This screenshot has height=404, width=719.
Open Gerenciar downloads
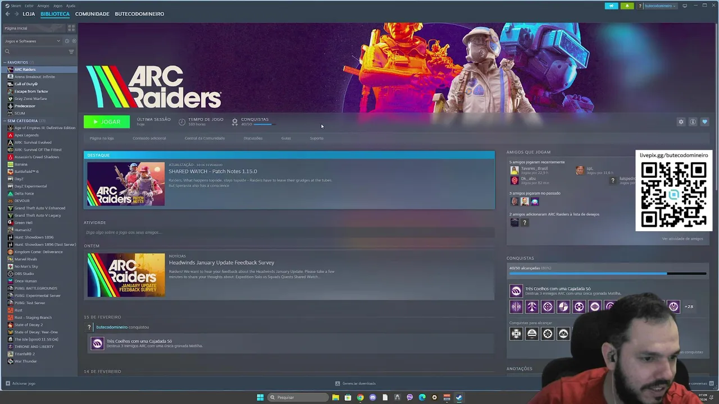356,383
